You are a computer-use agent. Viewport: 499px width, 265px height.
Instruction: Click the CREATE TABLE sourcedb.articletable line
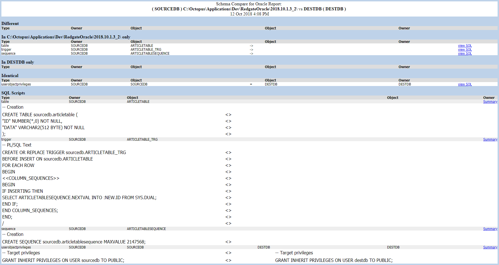pos(40,115)
